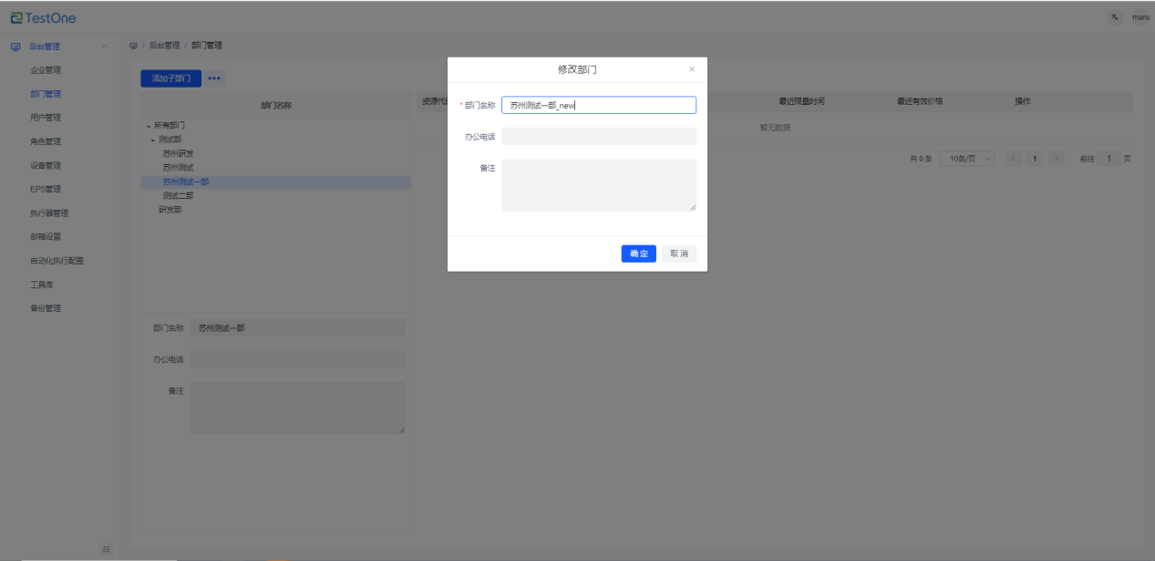This screenshot has width=1155, height=561.
Task: Confirm changes with the 确定 button
Action: [x=639, y=254]
